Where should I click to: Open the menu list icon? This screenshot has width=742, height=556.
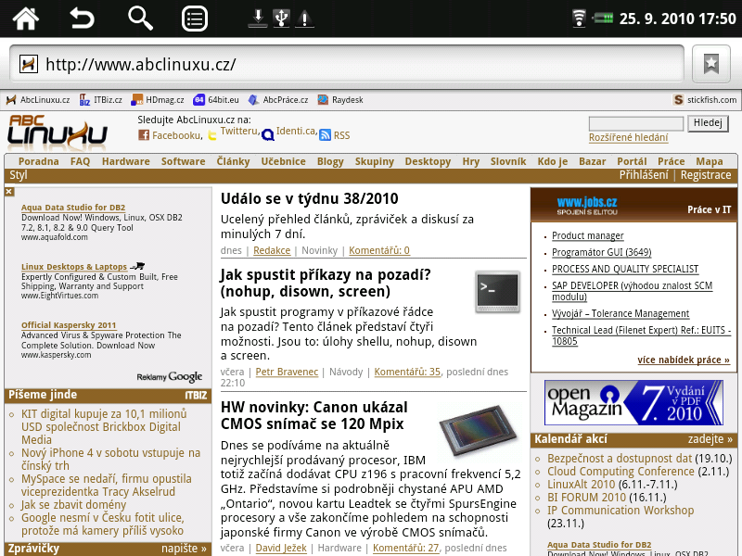click(x=195, y=19)
